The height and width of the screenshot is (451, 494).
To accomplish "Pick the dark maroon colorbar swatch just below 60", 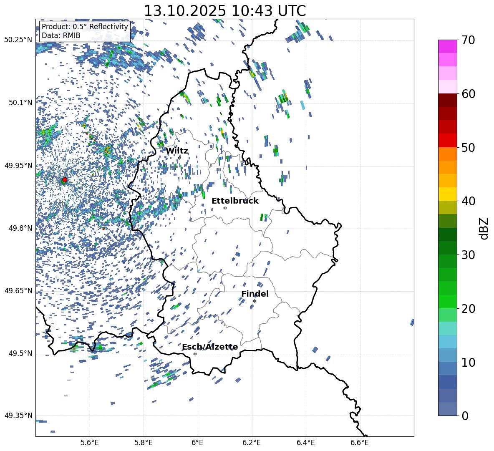I will [x=448, y=100].
